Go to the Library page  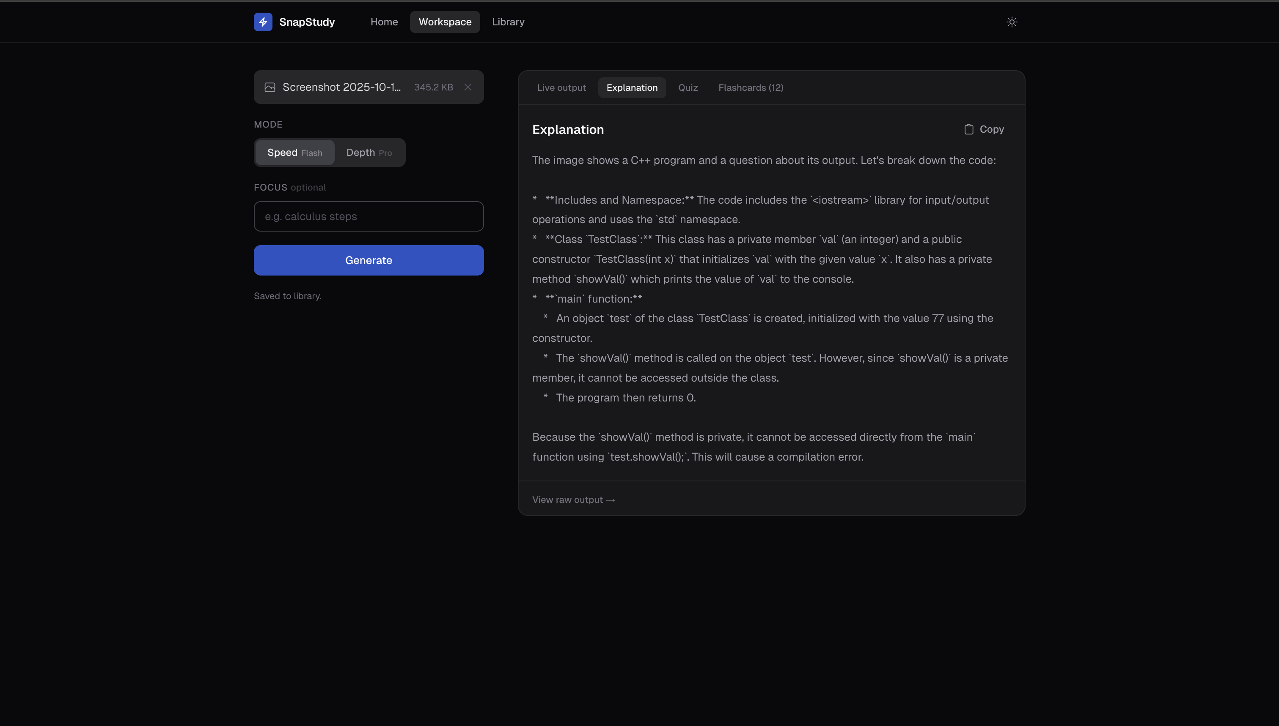point(508,22)
